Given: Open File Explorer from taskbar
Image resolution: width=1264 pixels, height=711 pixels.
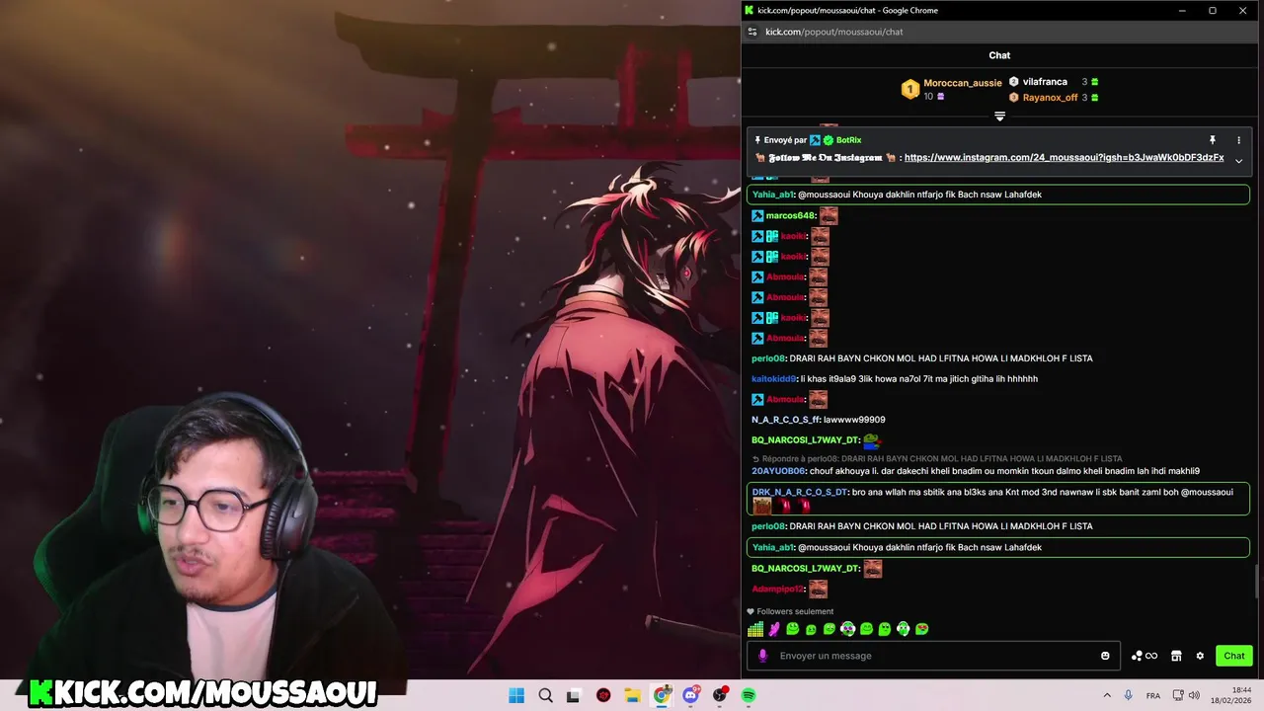Looking at the screenshot, I should pos(632,695).
